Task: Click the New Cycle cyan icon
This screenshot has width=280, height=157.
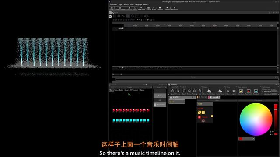Action: [x=256, y=91]
